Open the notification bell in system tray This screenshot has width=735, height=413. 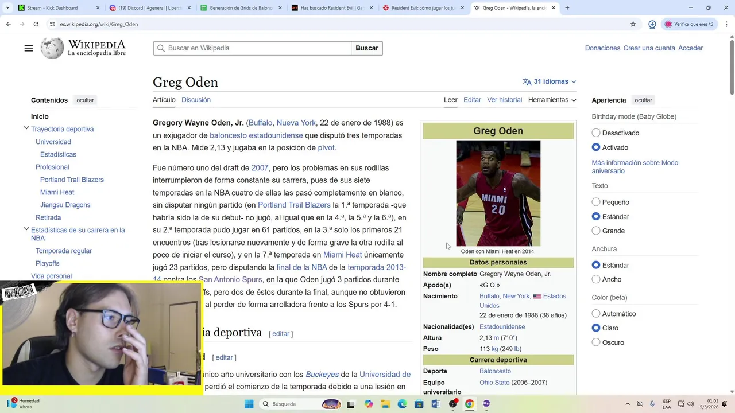click(x=724, y=404)
